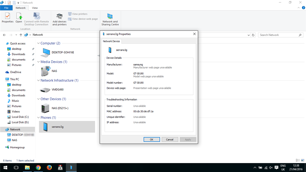306x172 pixels.
Task: Open Network and Sharing Centre
Action: tap(110, 19)
